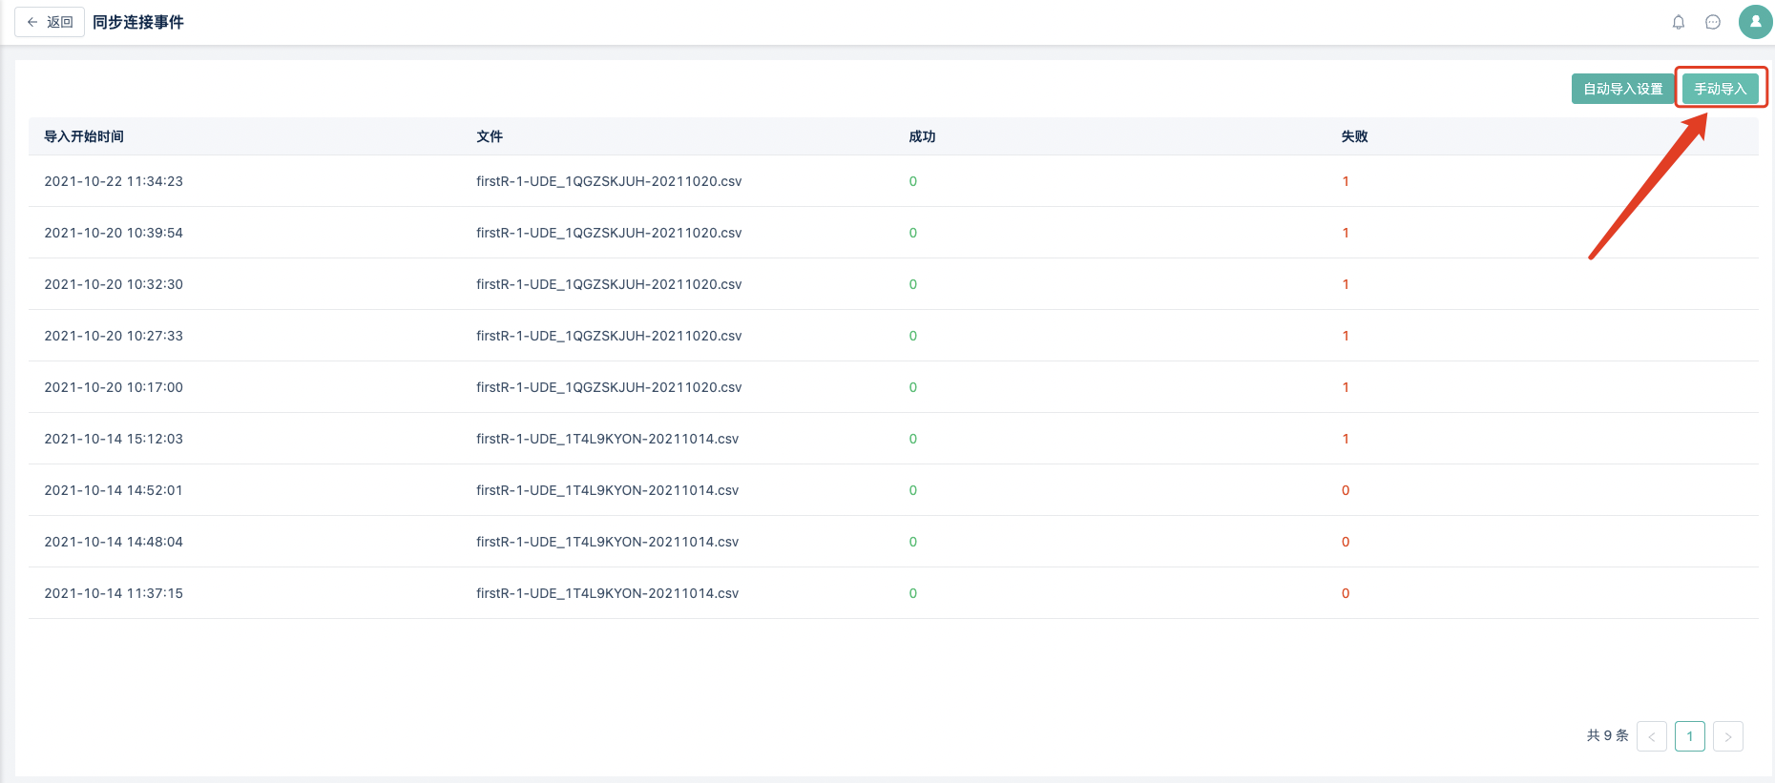1775x783 pixels.
Task: Click the failure count in the 14:52:01 row
Action: coord(1346,490)
